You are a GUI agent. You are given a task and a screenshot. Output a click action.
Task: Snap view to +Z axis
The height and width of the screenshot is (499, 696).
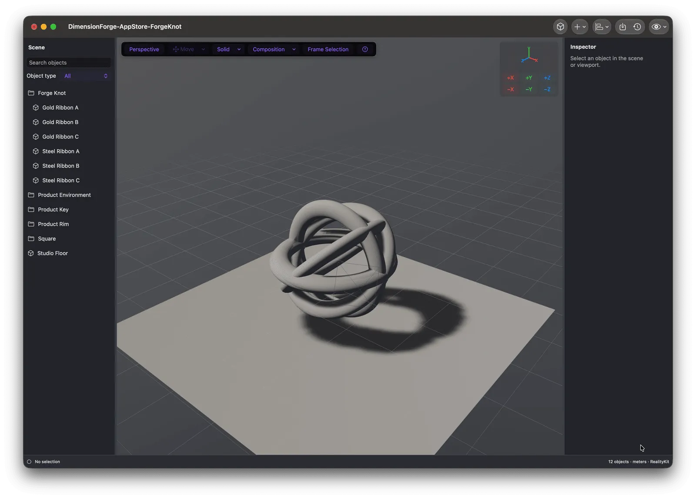pyautogui.click(x=547, y=78)
